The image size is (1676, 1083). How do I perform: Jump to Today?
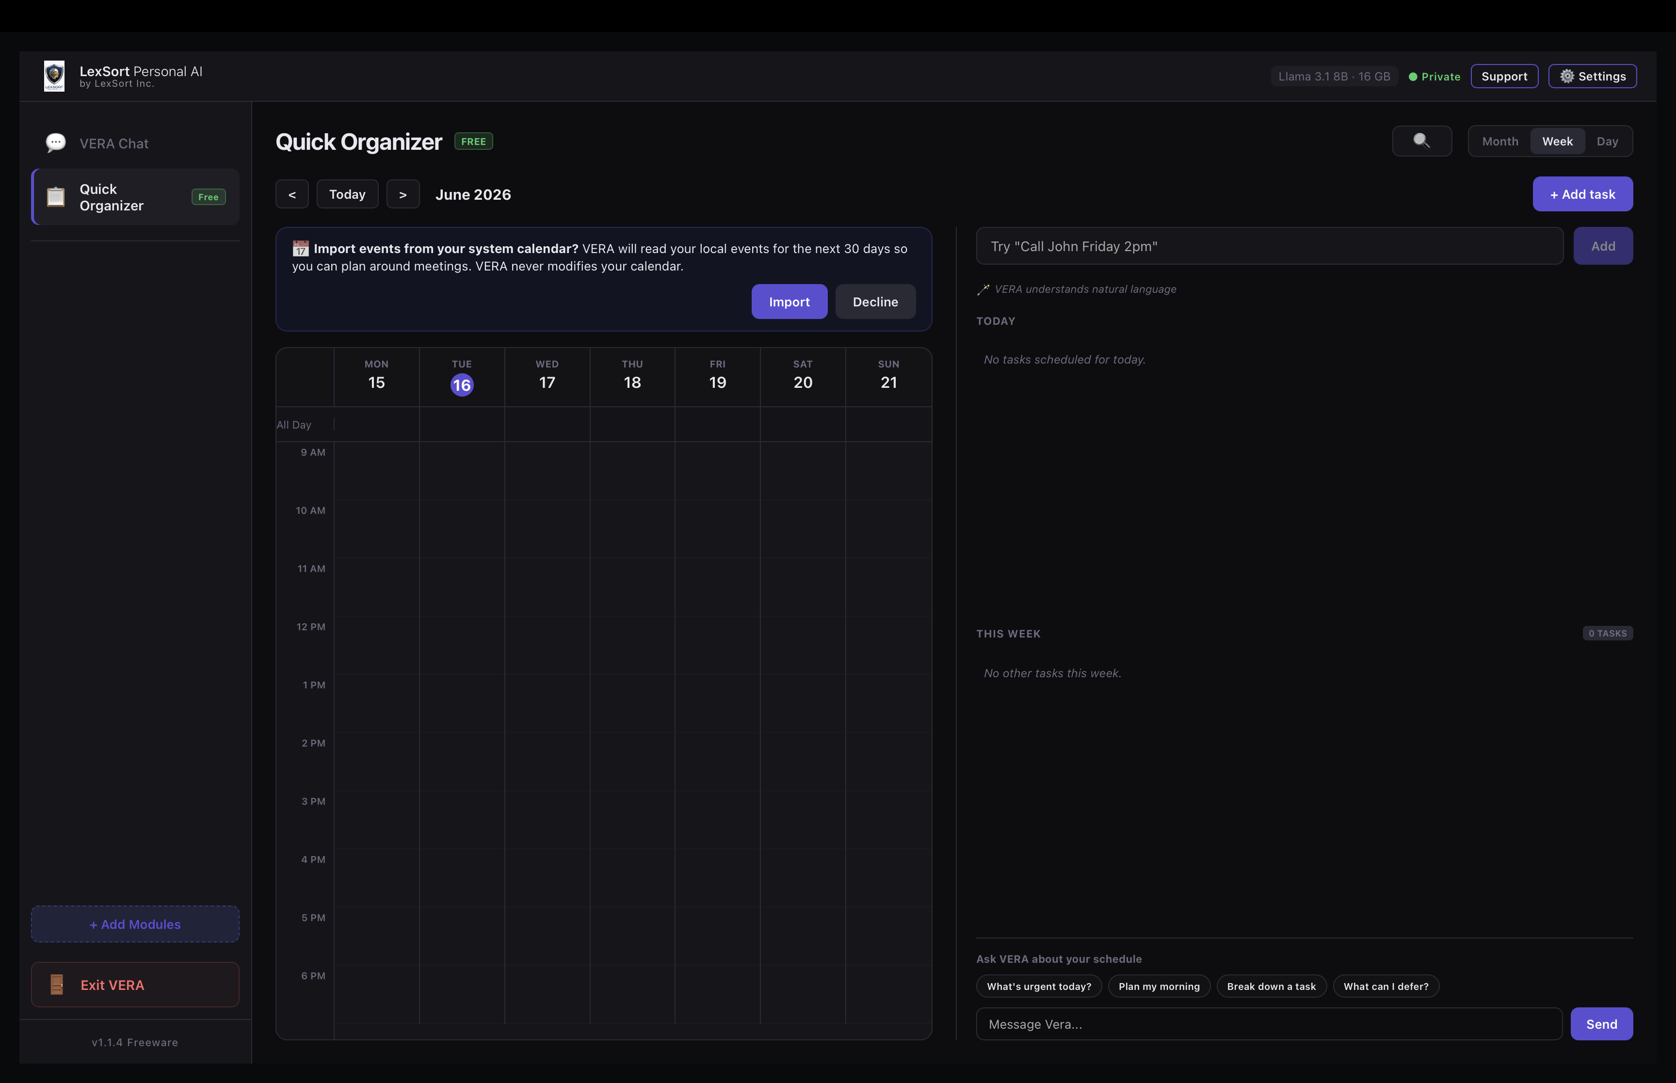(347, 194)
